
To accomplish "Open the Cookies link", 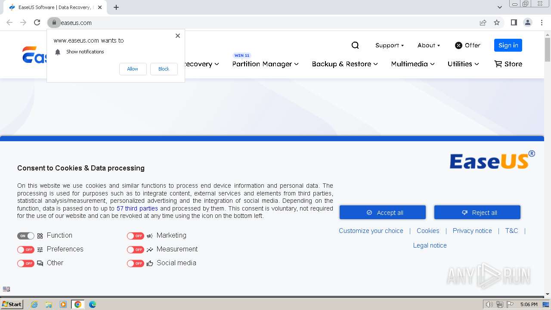I will click(428, 231).
